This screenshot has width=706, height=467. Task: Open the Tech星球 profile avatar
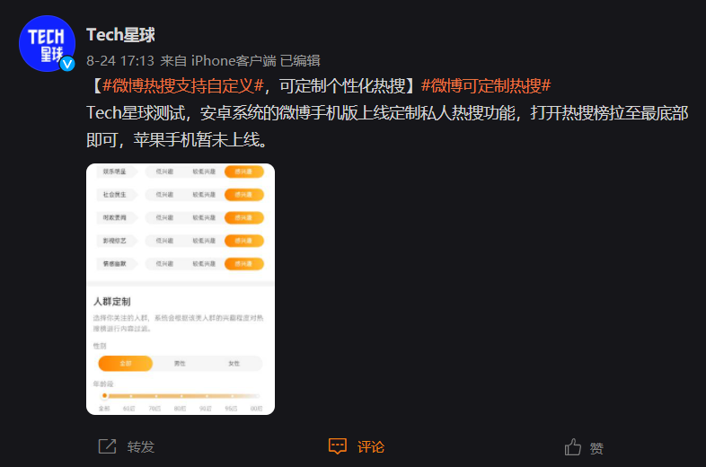coord(47,43)
